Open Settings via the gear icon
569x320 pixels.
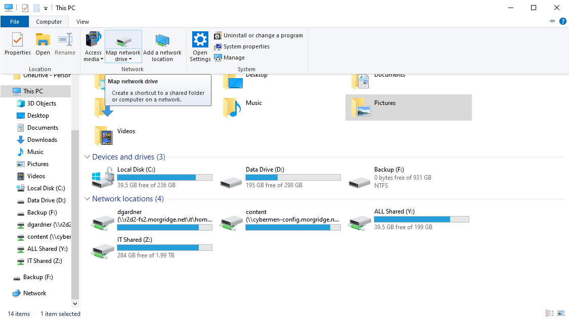pos(200,39)
